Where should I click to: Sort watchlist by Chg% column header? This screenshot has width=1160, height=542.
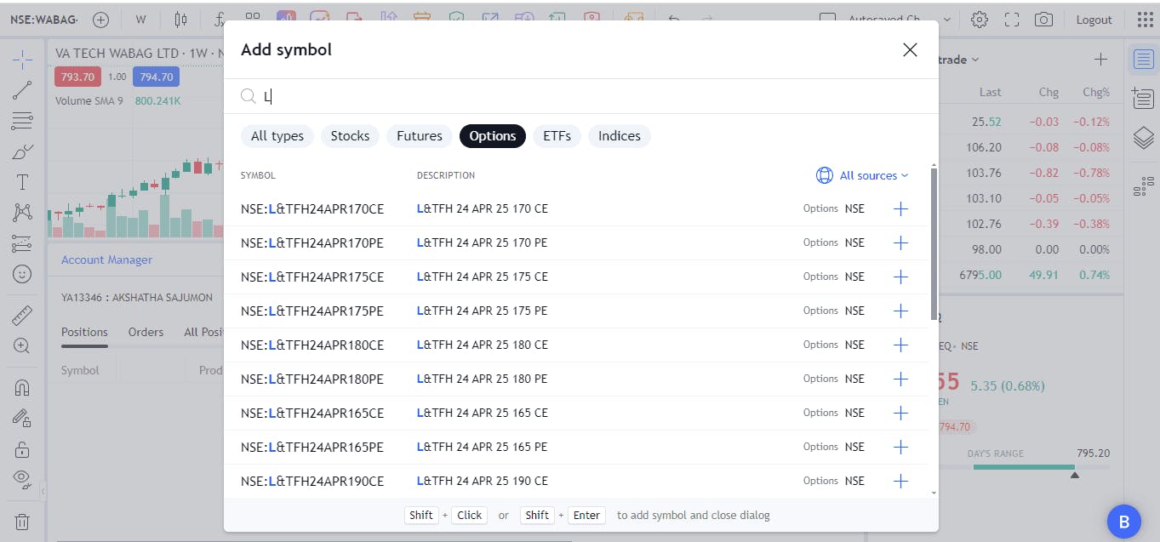(x=1096, y=92)
